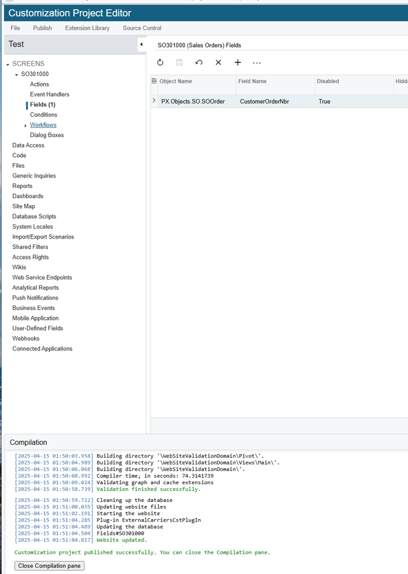Open Database Scripts section
Viewport: 408px width, 574px height.
pyautogui.click(x=34, y=217)
